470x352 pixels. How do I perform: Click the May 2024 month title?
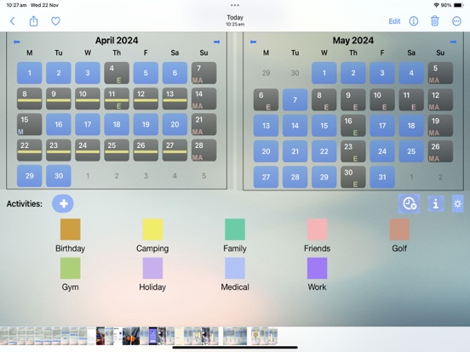353,41
